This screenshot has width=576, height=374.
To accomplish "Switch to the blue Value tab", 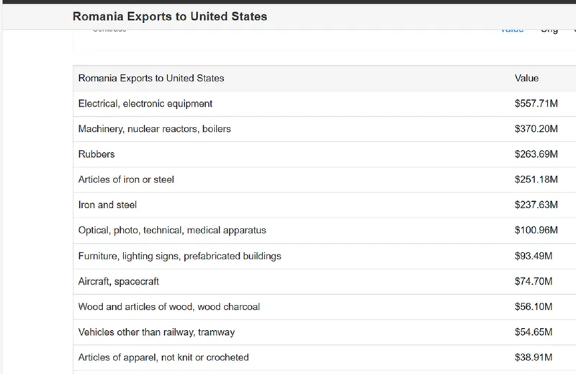I will [x=512, y=30].
